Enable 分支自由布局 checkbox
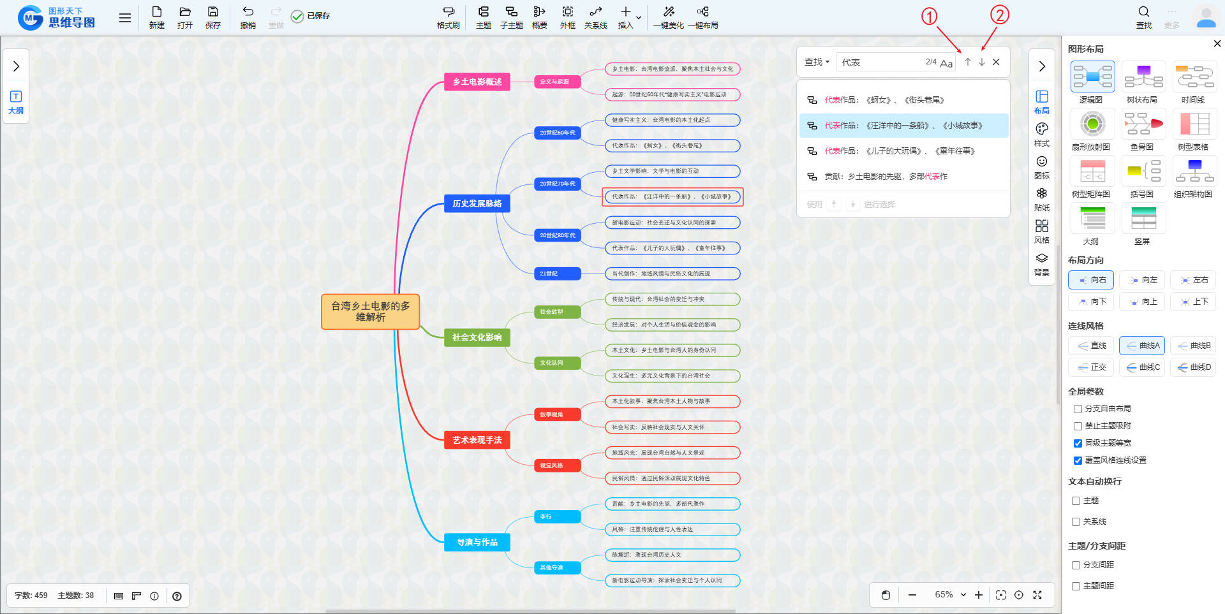Image resolution: width=1225 pixels, height=614 pixels. 1078,409
